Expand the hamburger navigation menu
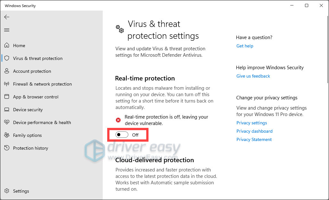The height and width of the screenshot is (200, 329). [x=7, y=30]
